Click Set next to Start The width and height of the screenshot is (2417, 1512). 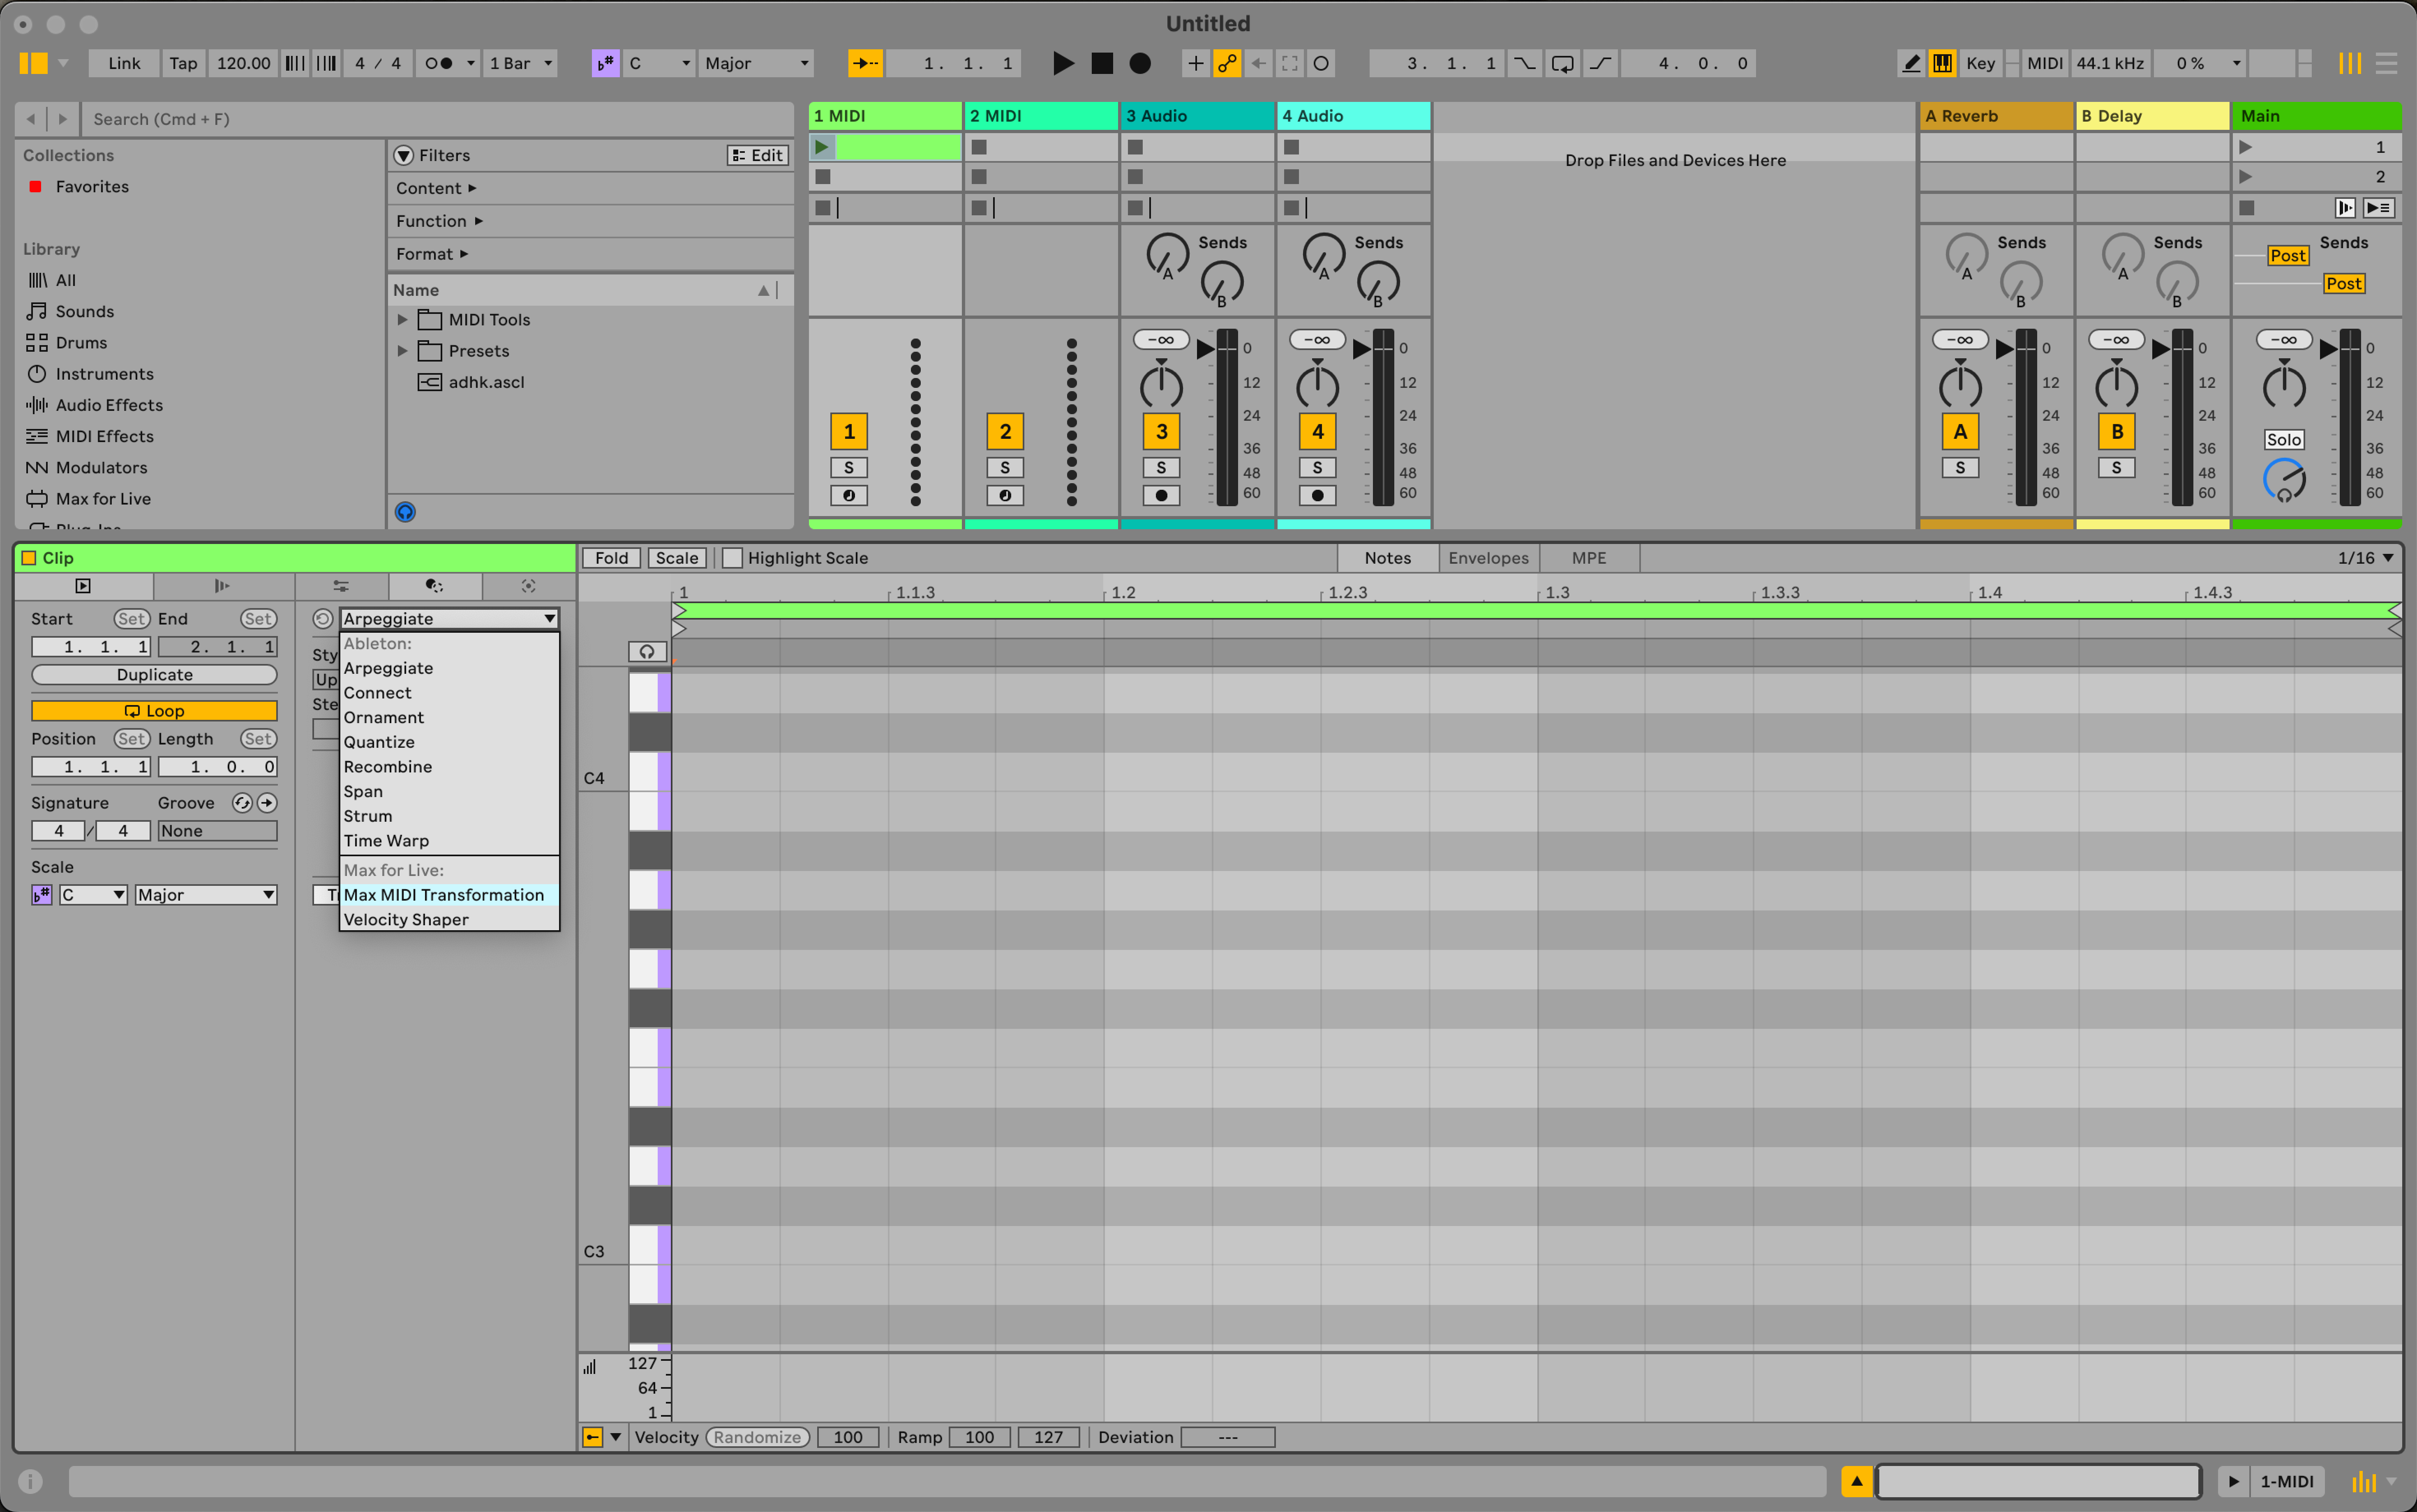pos(131,619)
